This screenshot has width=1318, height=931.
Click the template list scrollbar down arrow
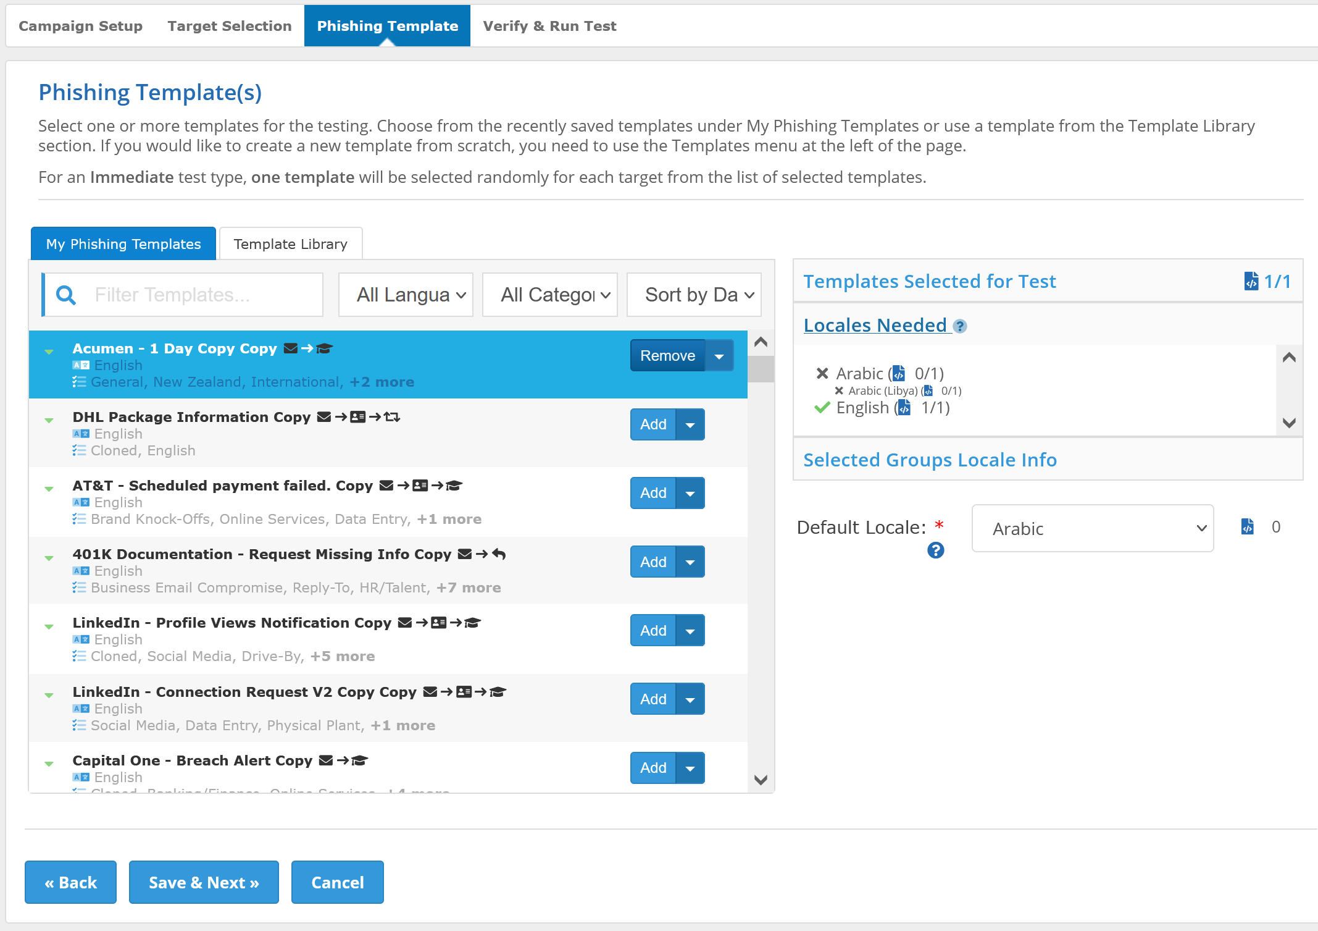click(x=761, y=780)
